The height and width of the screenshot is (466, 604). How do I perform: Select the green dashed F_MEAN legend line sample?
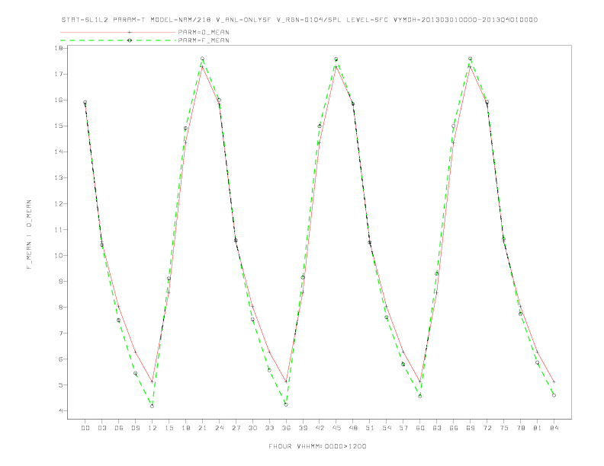pyautogui.click(x=118, y=40)
